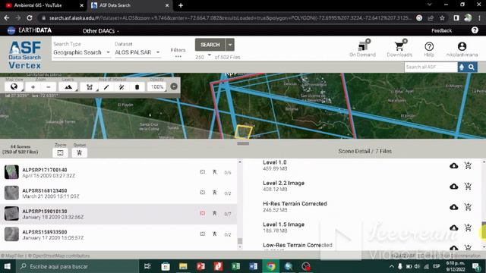Viewport: 486px width, 273px height.
Task: Zoom in on the map
Action: click(x=33, y=87)
